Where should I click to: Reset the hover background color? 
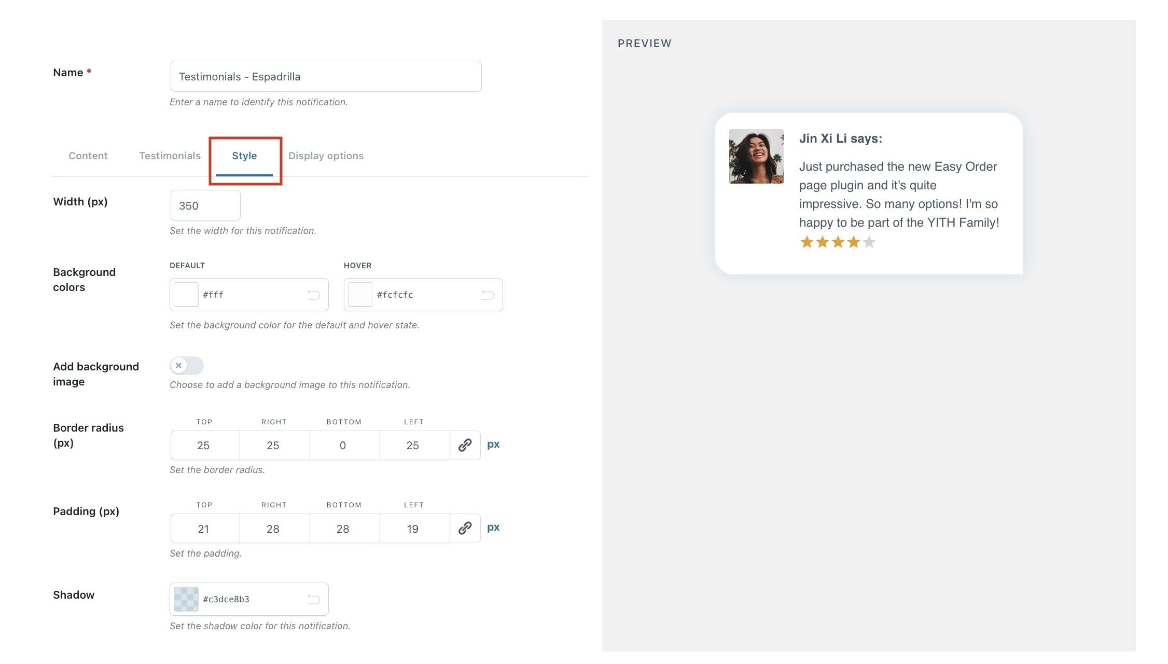point(488,295)
